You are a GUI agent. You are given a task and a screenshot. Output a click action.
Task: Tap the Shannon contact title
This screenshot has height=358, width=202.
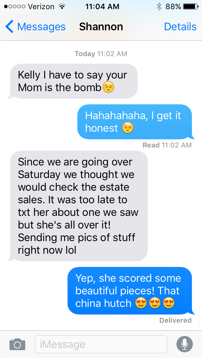click(x=101, y=27)
